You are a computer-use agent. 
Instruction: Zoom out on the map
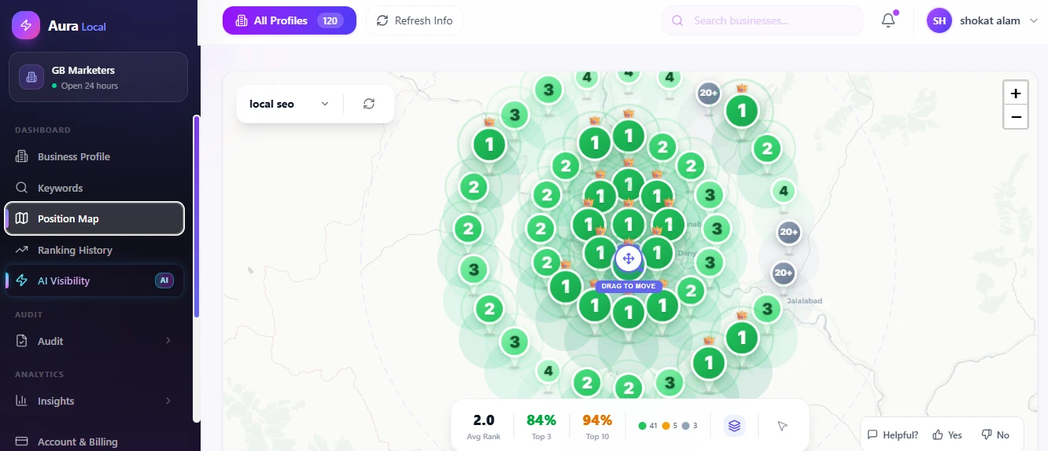click(x=1016, y=117)
